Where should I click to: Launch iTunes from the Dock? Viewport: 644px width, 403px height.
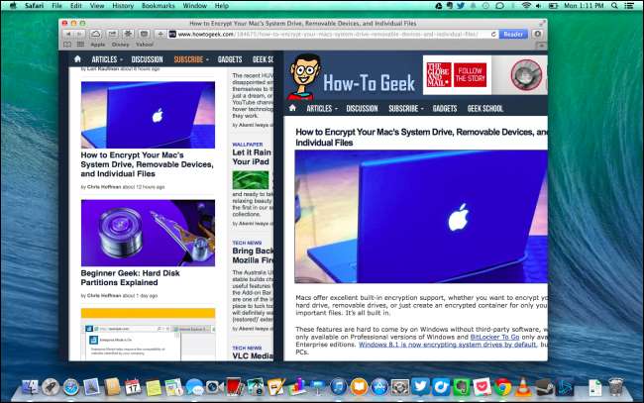[338, 387]
